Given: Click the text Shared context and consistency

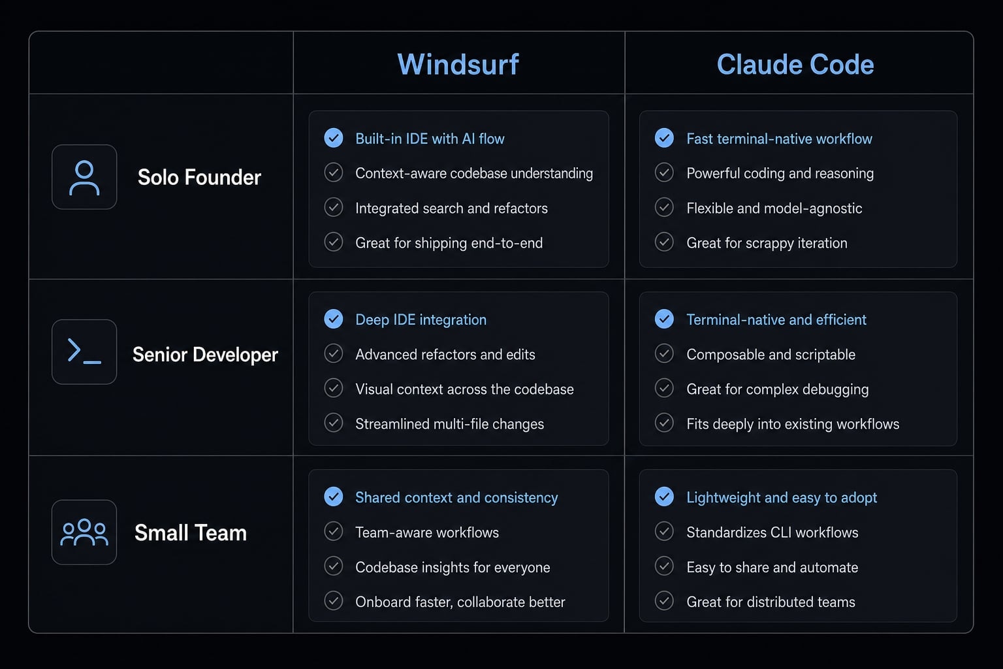Looking at the screenshot, I should pos(456,498).
